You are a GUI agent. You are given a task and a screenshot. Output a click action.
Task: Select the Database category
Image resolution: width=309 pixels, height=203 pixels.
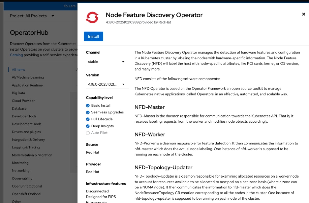[19, 108]
